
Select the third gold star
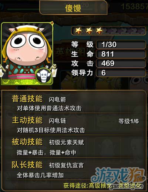pos(100,31)
